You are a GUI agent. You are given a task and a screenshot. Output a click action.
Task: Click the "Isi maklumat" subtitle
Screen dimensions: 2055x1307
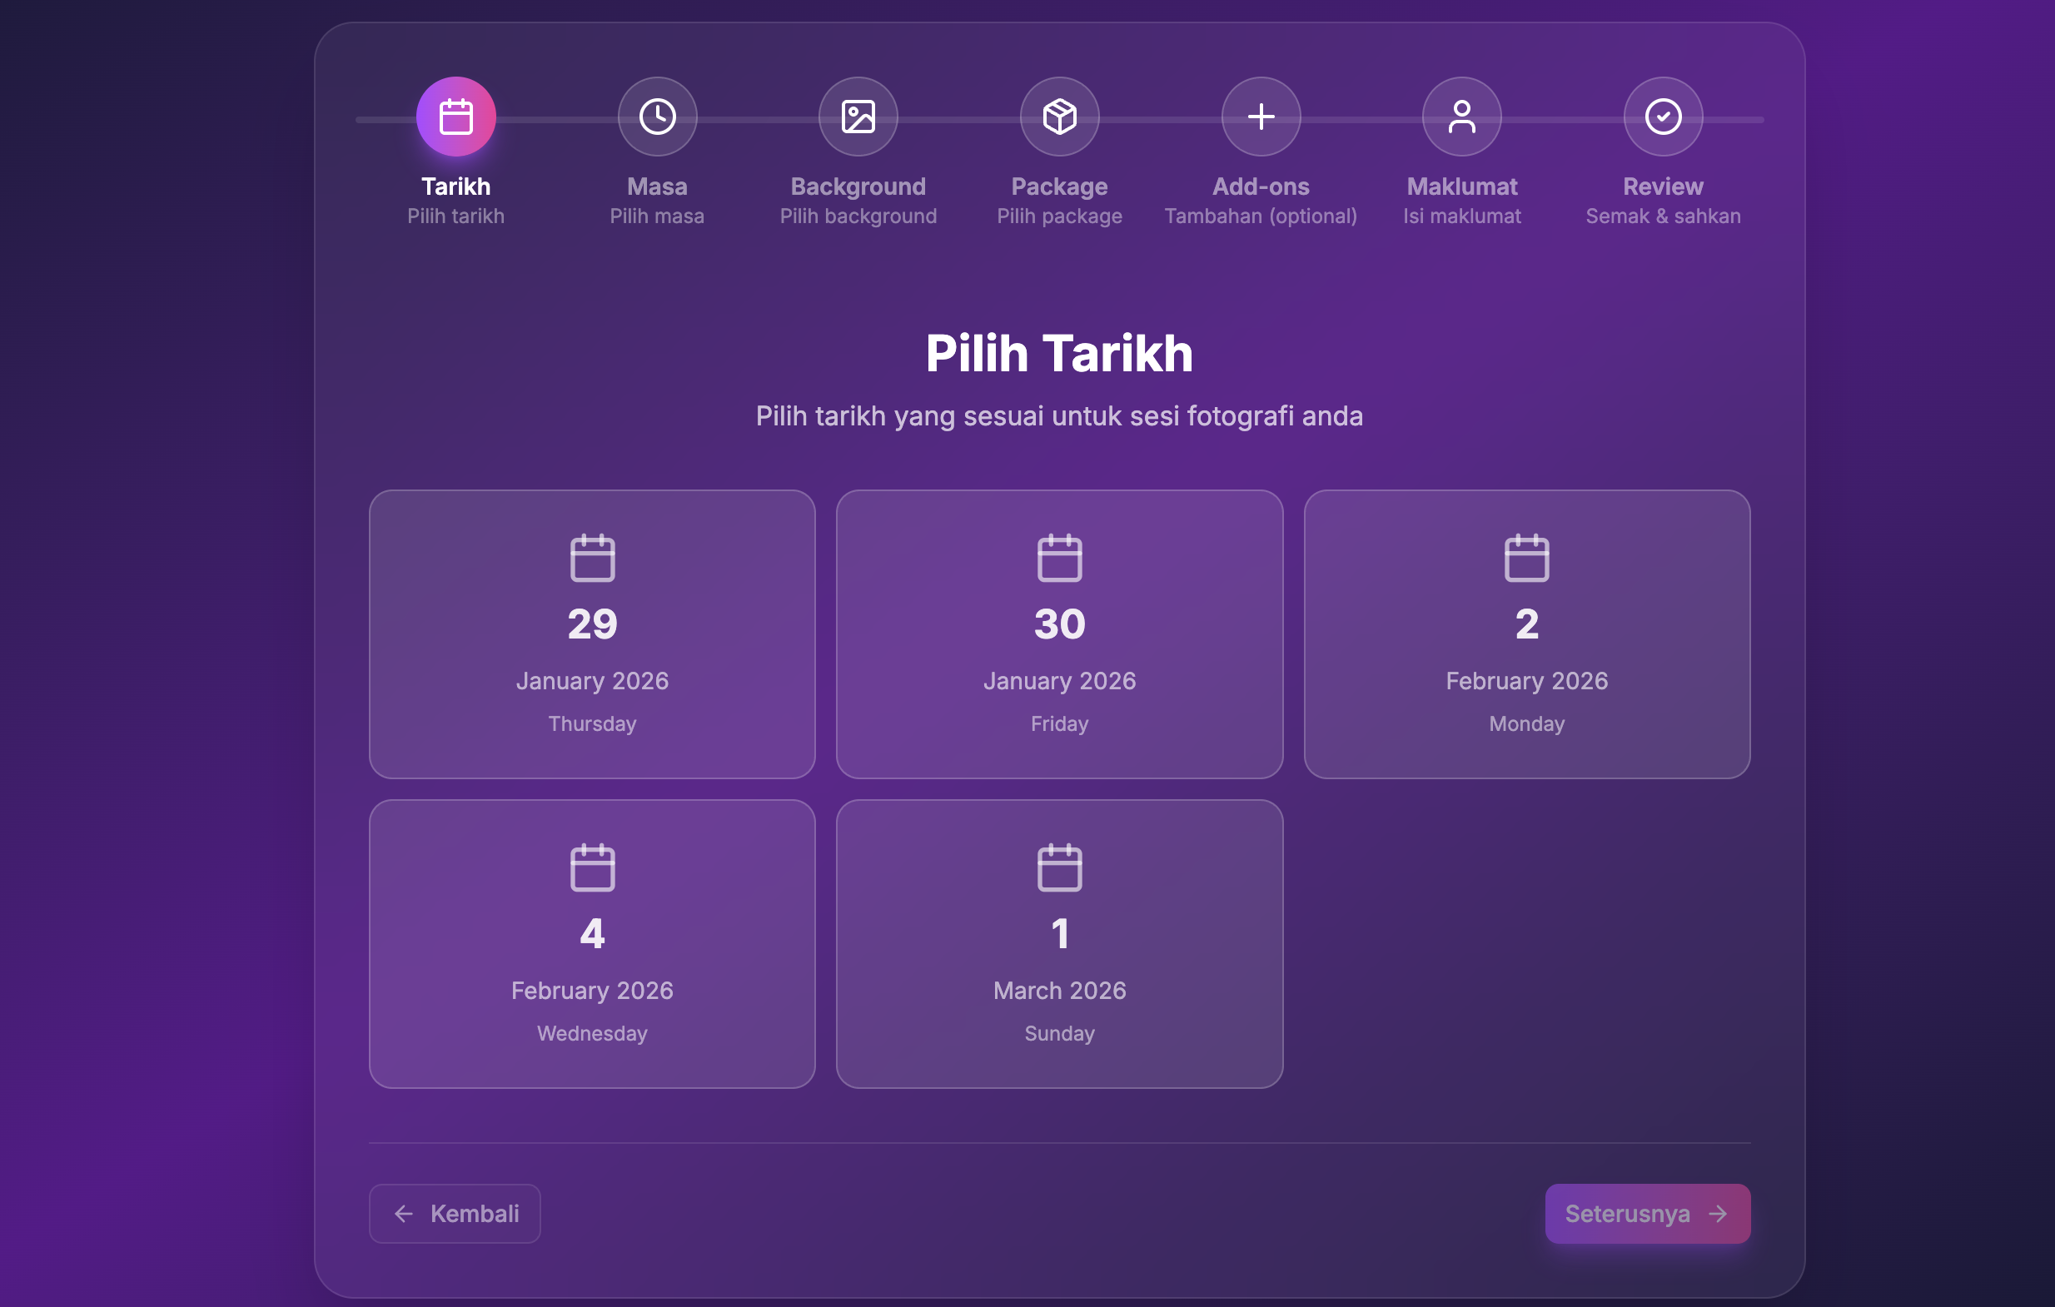[1462, 216]
